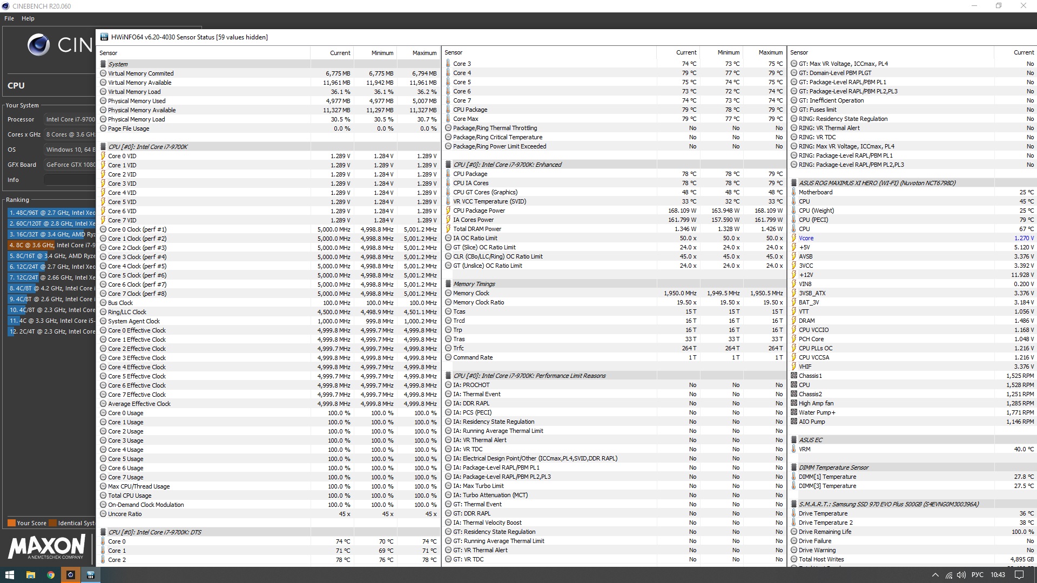The height and width of the screenshot is (583, 1037).
Task: Click the Core 0 VID lightning icon
Action: 103,156
